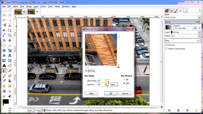Image resolution: width=203 pixels, height=114 pixels.
Task: Select the Move tool
Action: point(10,40)
